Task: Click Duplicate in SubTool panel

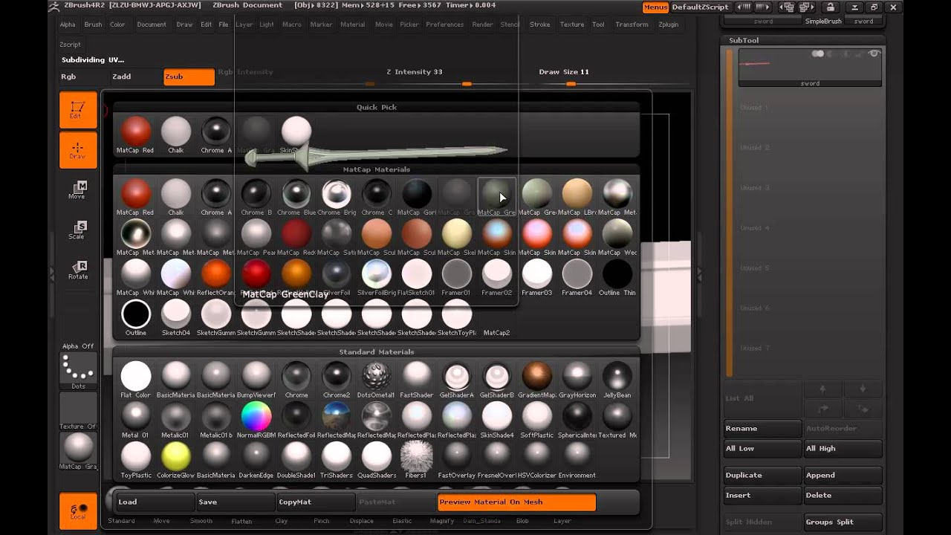Action: 763,476
